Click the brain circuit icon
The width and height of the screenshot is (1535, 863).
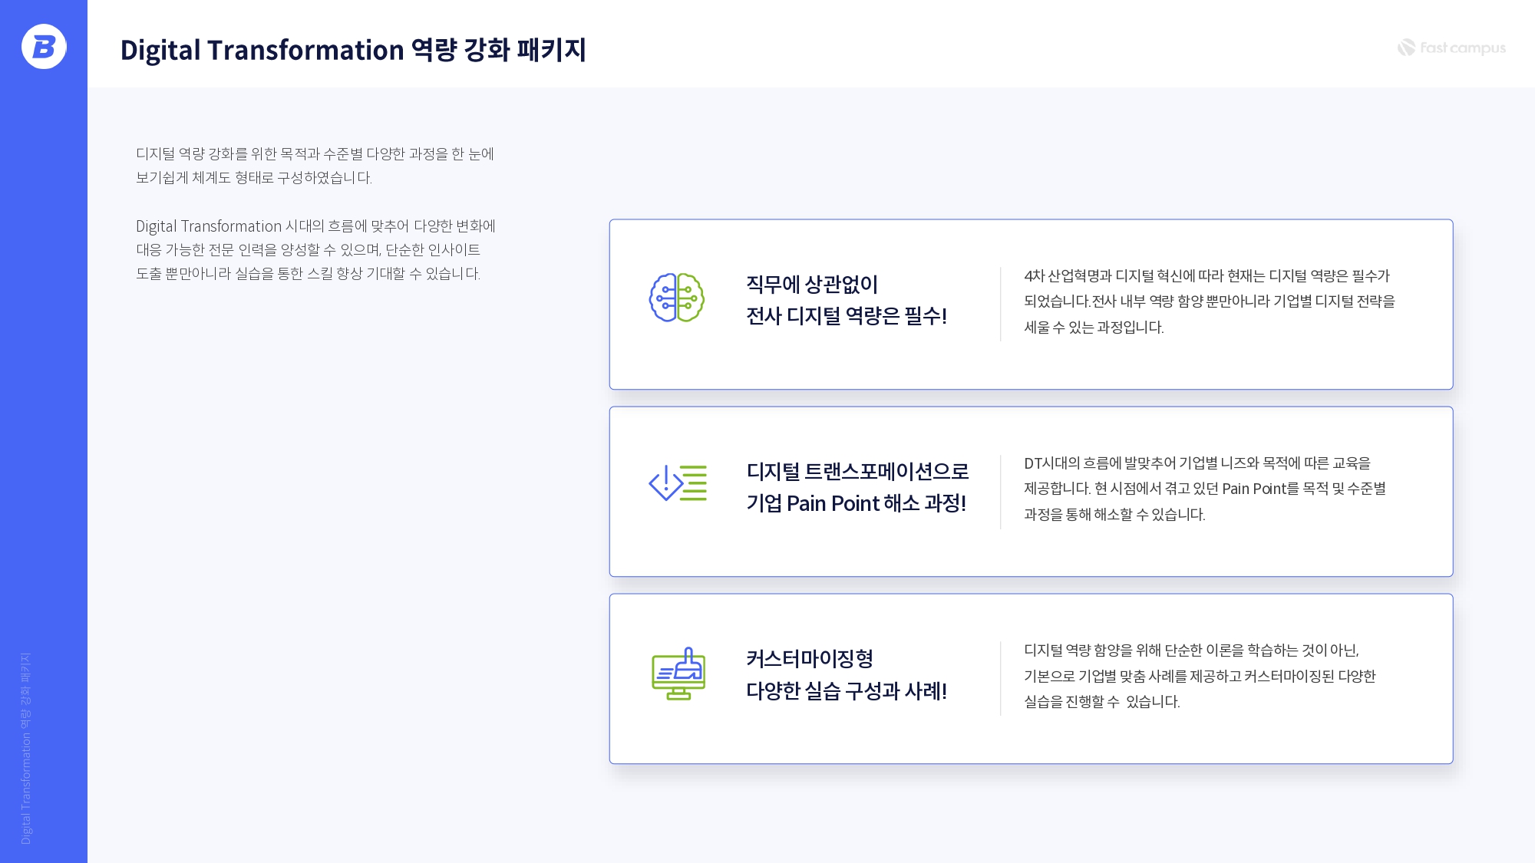point(677,298)
